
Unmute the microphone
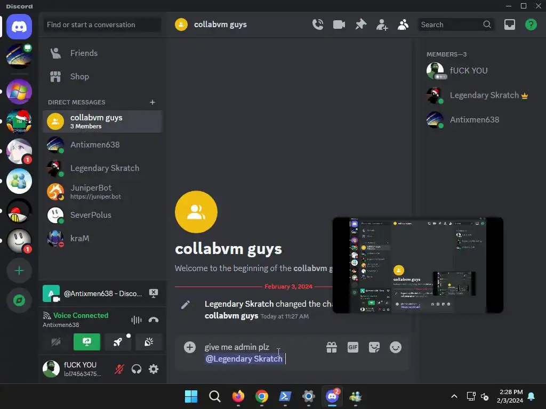[x=119, y=369]
